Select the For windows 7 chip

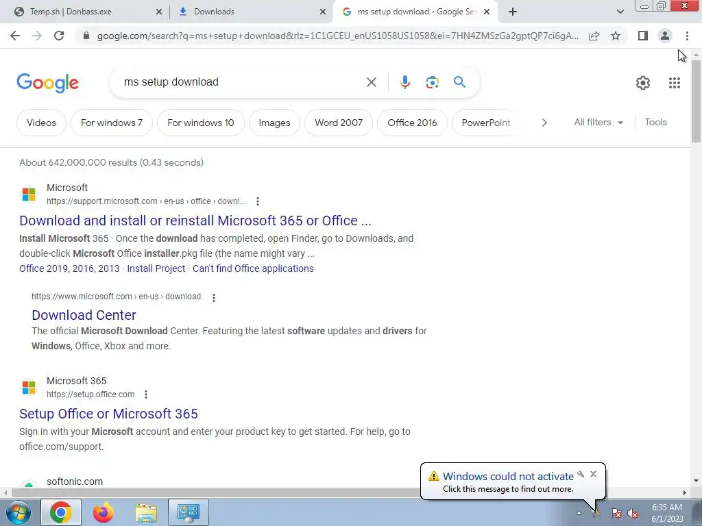click(x=112, y=123)
